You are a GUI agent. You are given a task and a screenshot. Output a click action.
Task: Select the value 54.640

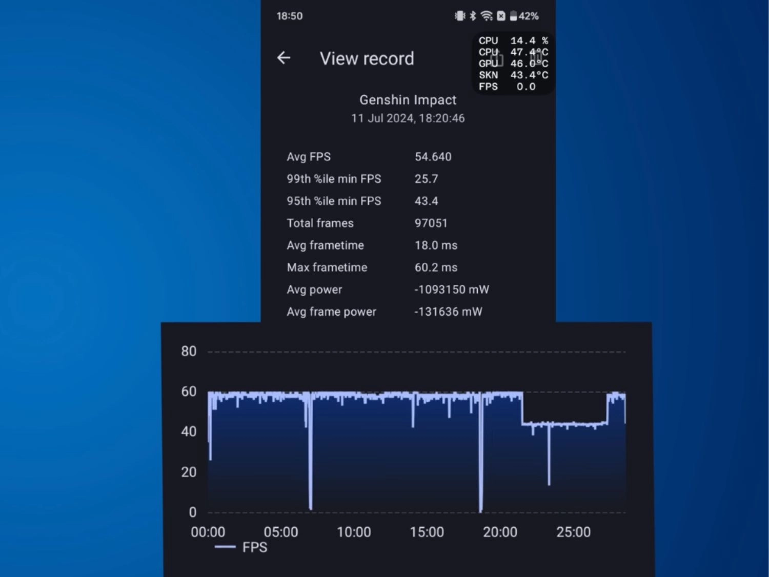pos(433,157)
